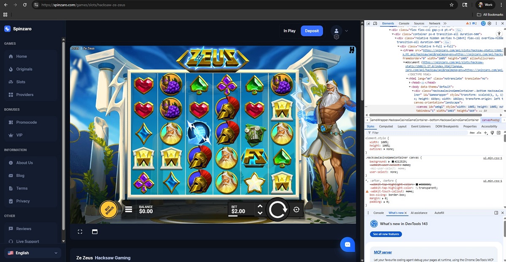Open the English language dropdown
This screenshot has height=262, width=506.
(32, 253)
